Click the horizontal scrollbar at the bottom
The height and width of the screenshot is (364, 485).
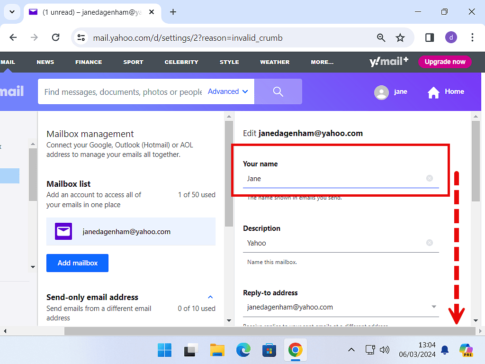tap(270, 331)
